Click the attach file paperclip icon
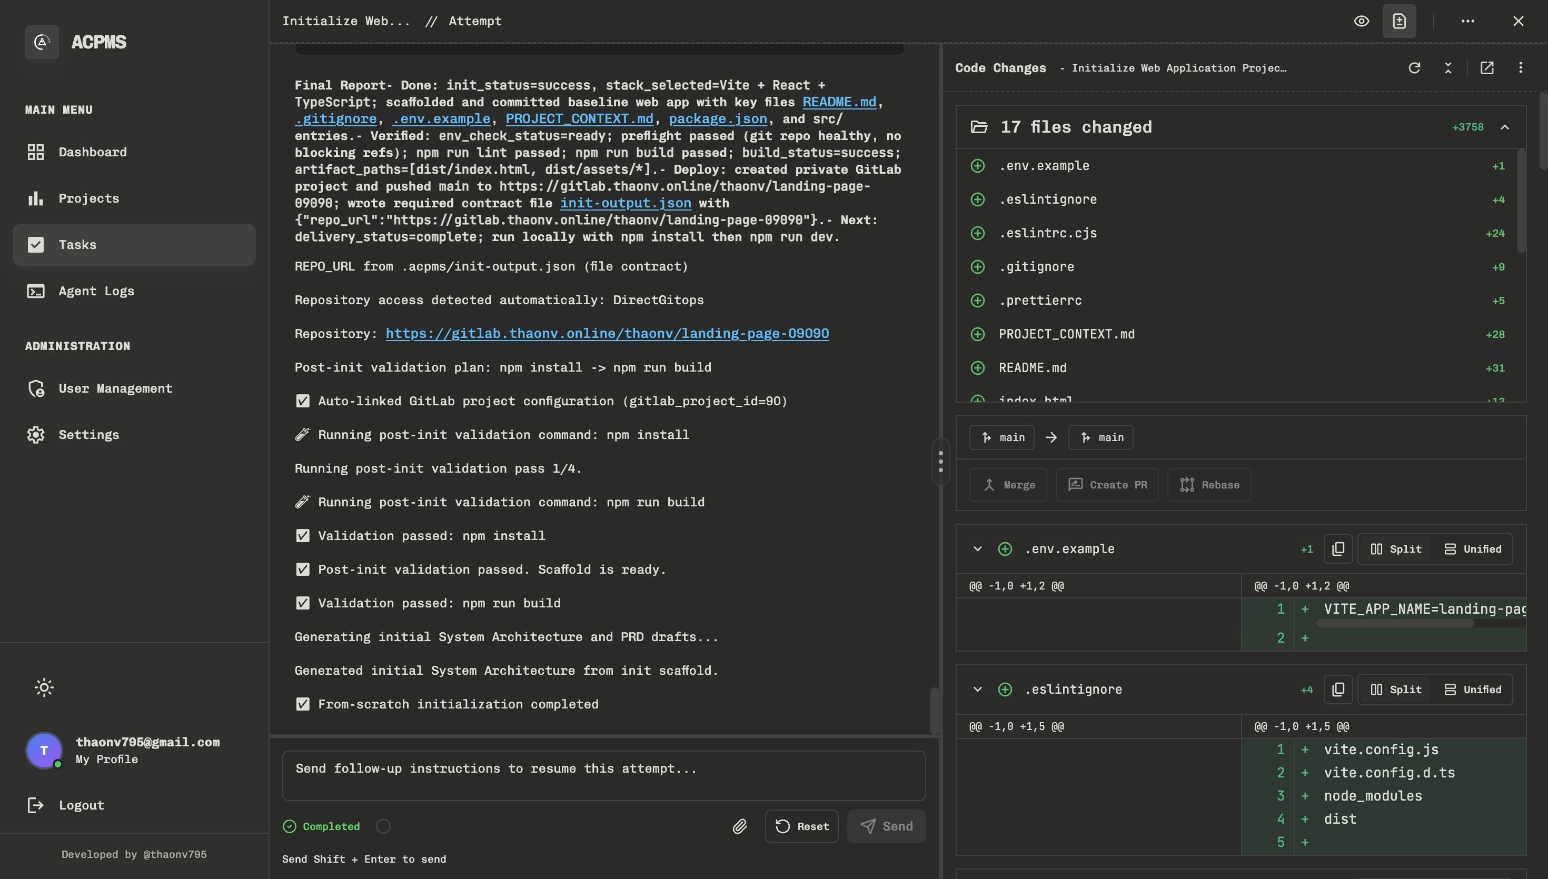This screenshot has height=879, width=1548. point(740,826)
